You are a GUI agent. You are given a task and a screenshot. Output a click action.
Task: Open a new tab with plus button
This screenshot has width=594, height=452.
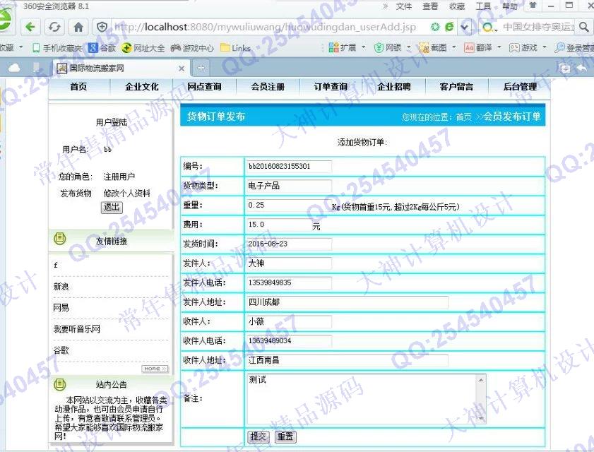[x=201, y=69]
